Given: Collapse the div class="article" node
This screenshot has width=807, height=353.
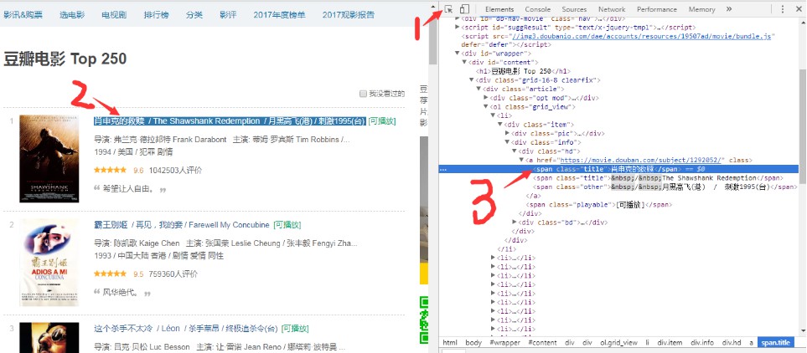Looking at the screenshot, I should click(479, 89).
